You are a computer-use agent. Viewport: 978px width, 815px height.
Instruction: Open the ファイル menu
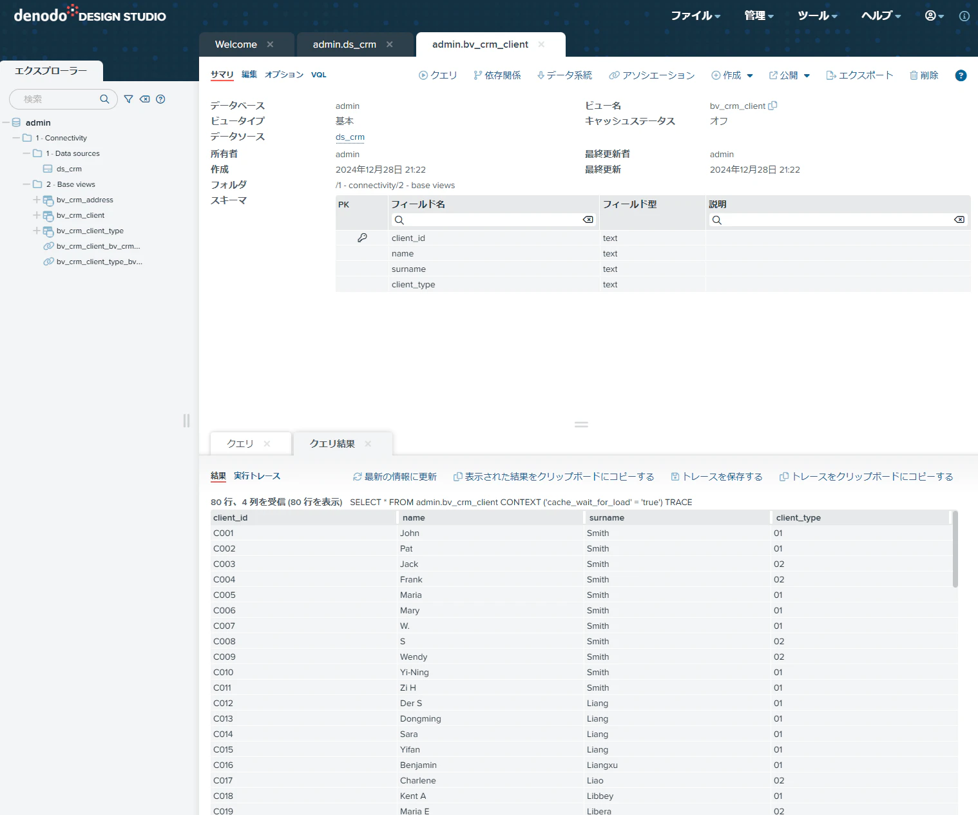point(695,16)
